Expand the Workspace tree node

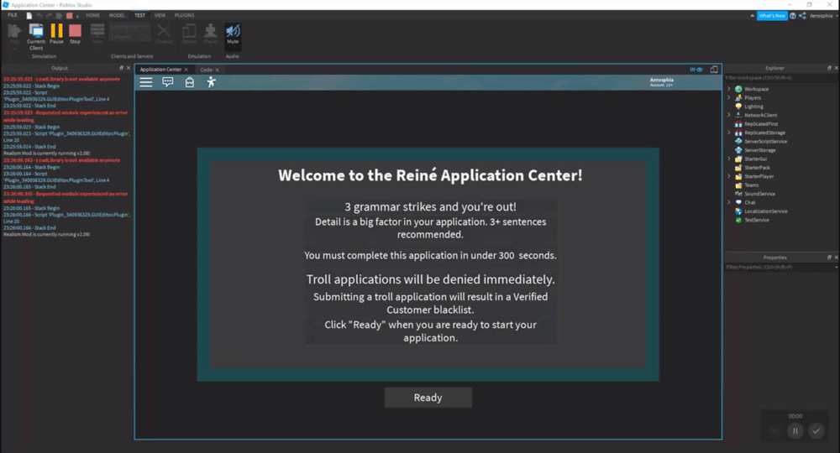click(728, 89)
